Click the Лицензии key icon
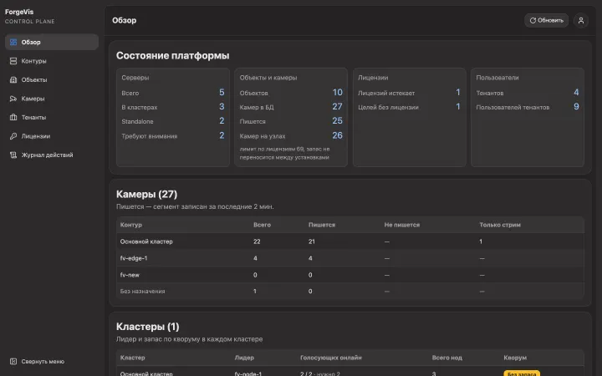Screen dimensions: 602x376 click(x=13, y=136)
